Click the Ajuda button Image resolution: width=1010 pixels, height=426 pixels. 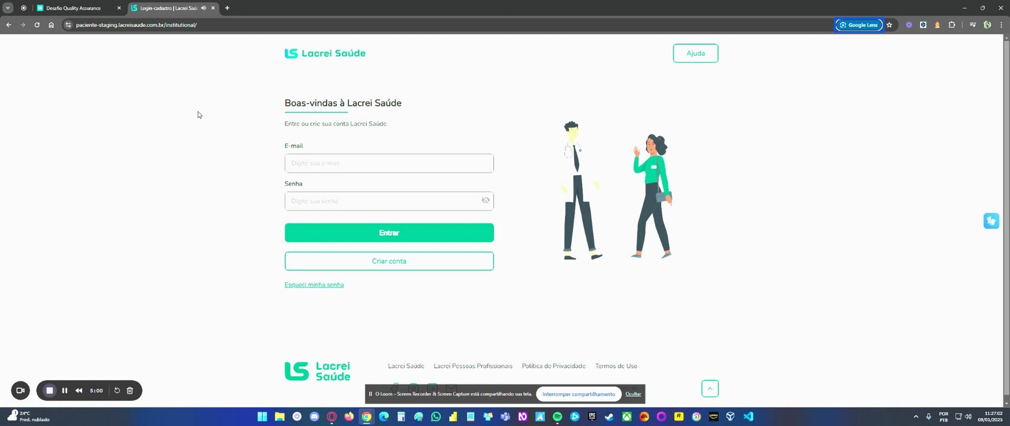[695, 53]
